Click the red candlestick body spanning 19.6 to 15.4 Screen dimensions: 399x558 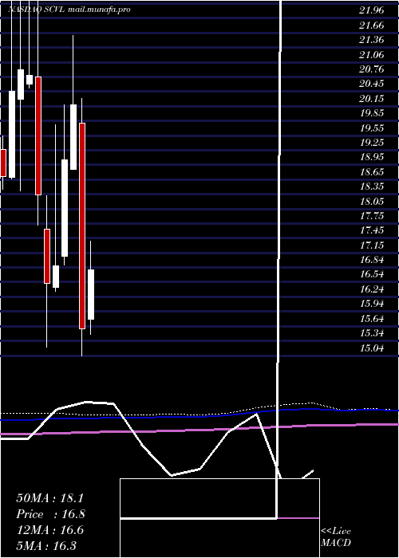tap(82, 226)
